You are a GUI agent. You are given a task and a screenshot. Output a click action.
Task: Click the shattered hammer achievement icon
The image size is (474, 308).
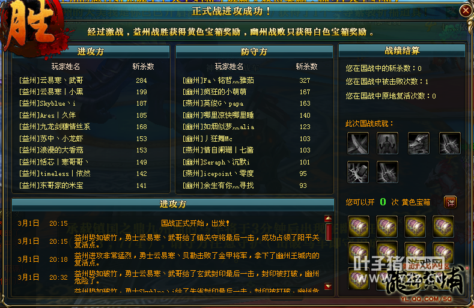point(358,172)
